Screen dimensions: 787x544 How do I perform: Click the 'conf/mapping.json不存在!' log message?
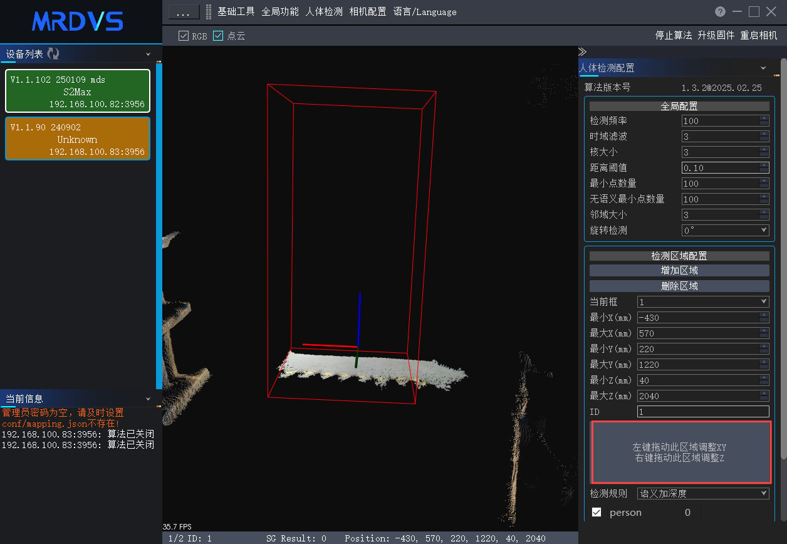(60, 424)
